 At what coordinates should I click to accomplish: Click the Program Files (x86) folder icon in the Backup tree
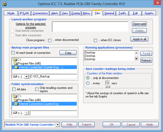[x=16, y=63]
